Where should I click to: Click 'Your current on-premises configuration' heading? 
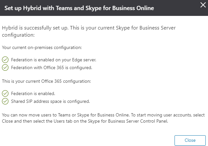pos(42,48)
